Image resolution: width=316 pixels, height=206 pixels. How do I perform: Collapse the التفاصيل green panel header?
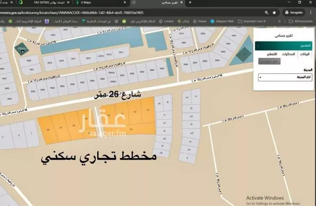pos(284,46)
